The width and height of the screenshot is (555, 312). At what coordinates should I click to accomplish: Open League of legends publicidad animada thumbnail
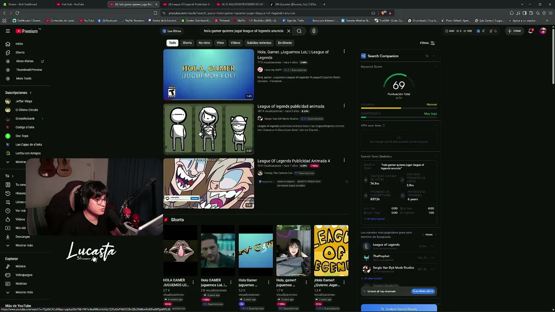coord(209,129)
